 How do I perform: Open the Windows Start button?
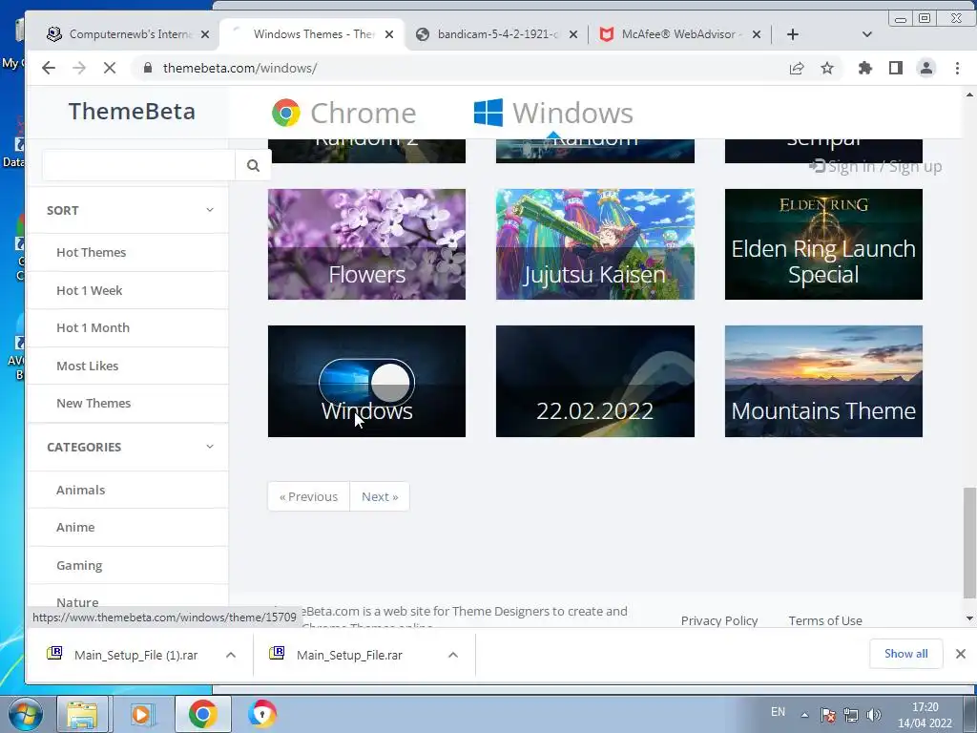[x=25, y=714]
